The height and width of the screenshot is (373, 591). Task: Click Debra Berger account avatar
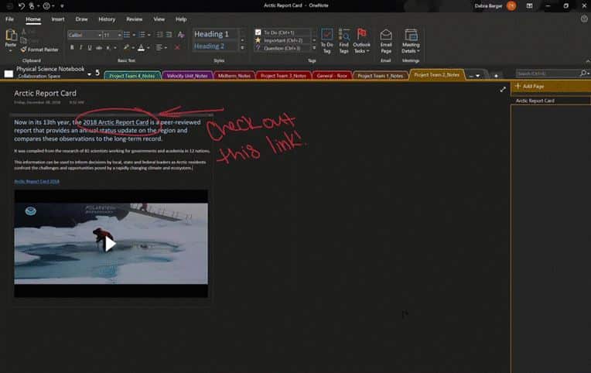(x=511, y=5)
